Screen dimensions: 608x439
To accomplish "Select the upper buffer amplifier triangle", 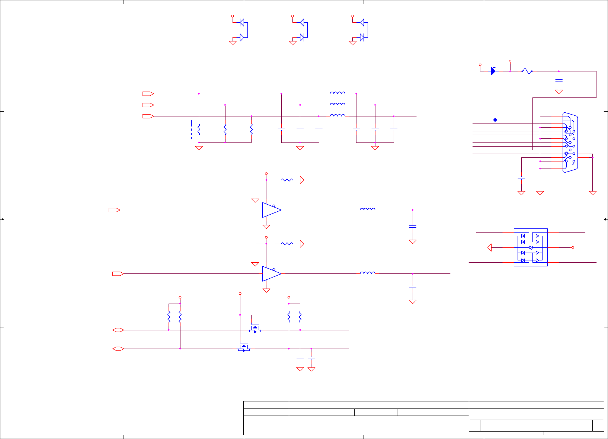I will pos(272,210).
